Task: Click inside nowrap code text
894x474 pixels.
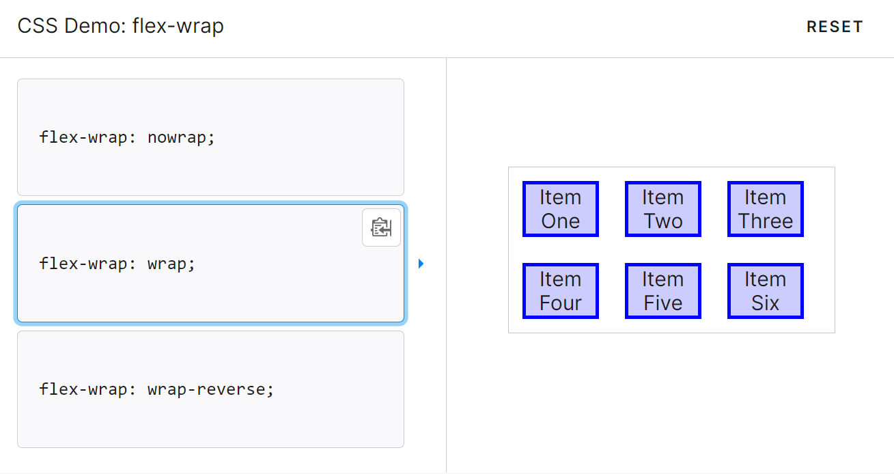Action: tap(127, 137)
